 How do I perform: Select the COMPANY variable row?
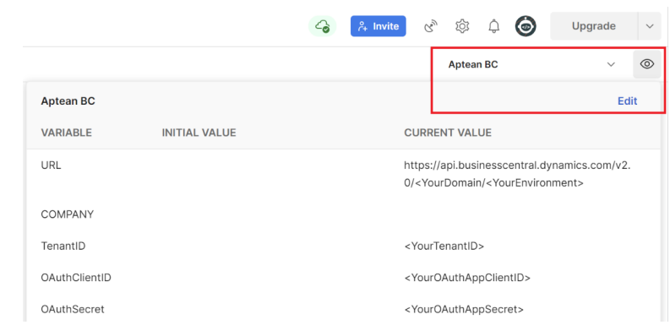[x=344, y=214]
